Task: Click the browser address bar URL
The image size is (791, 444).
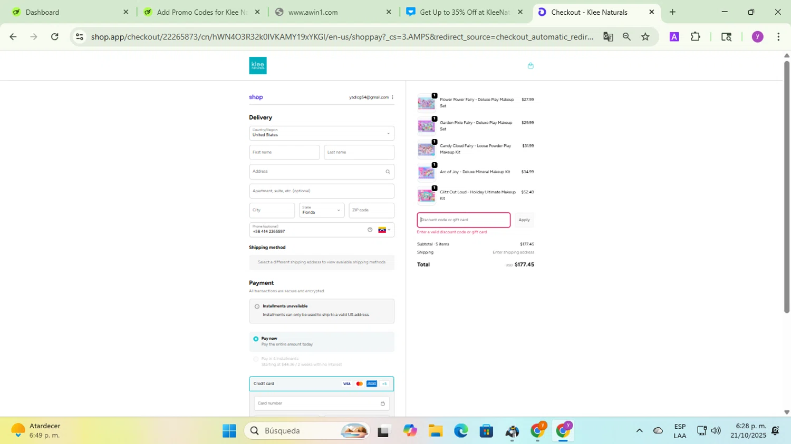Action: pos(342,37)
